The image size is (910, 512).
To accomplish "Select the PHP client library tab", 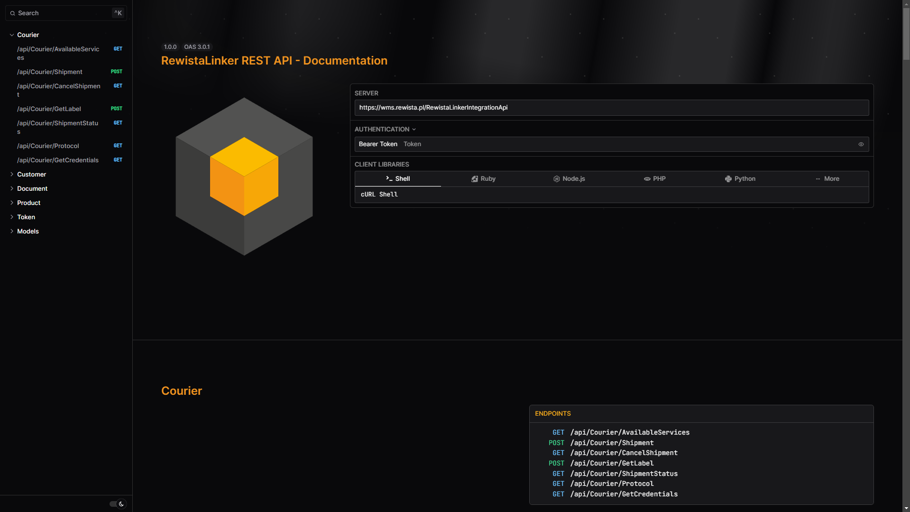I will point(654,179).
